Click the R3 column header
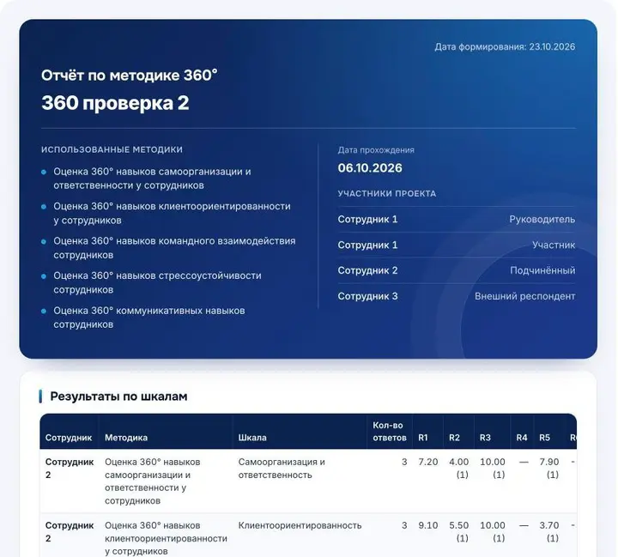Viewport: 618px width, 557px height. 485,438
